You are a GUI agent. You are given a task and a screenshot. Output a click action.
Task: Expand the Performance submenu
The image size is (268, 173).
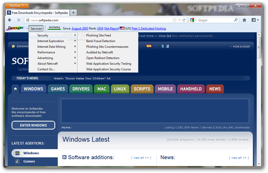[53, 52]
